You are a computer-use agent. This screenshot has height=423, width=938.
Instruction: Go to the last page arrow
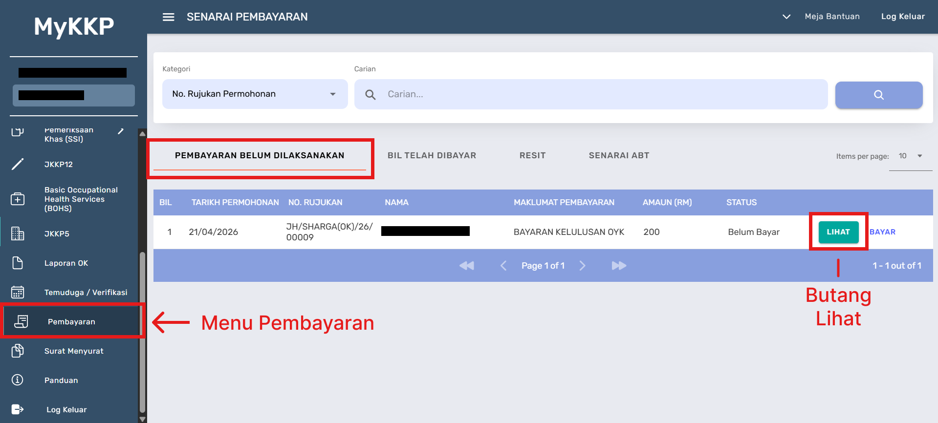(619, 266)
